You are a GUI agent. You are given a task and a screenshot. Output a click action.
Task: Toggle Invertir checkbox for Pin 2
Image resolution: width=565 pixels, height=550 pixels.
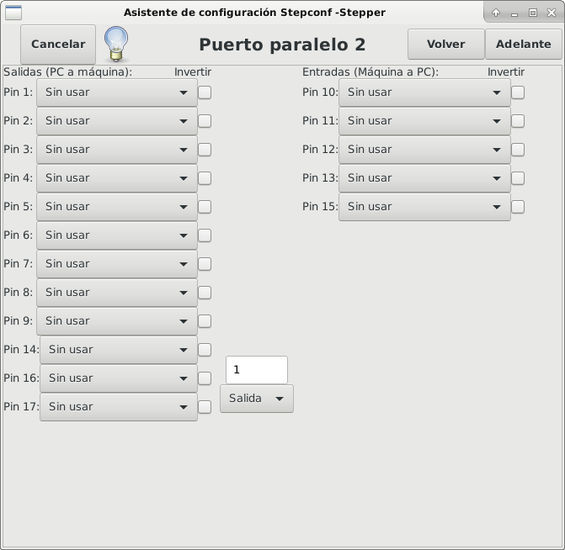(x=205, y=121)
